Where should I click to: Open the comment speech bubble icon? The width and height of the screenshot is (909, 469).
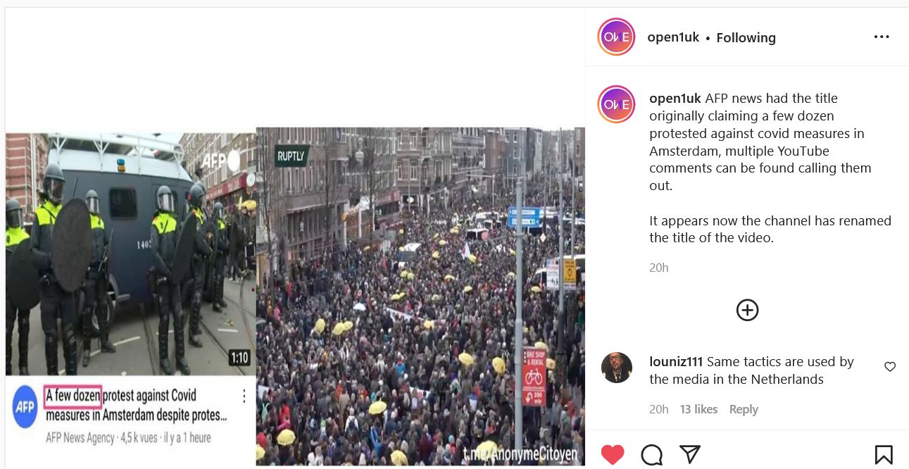coord(652,455)
